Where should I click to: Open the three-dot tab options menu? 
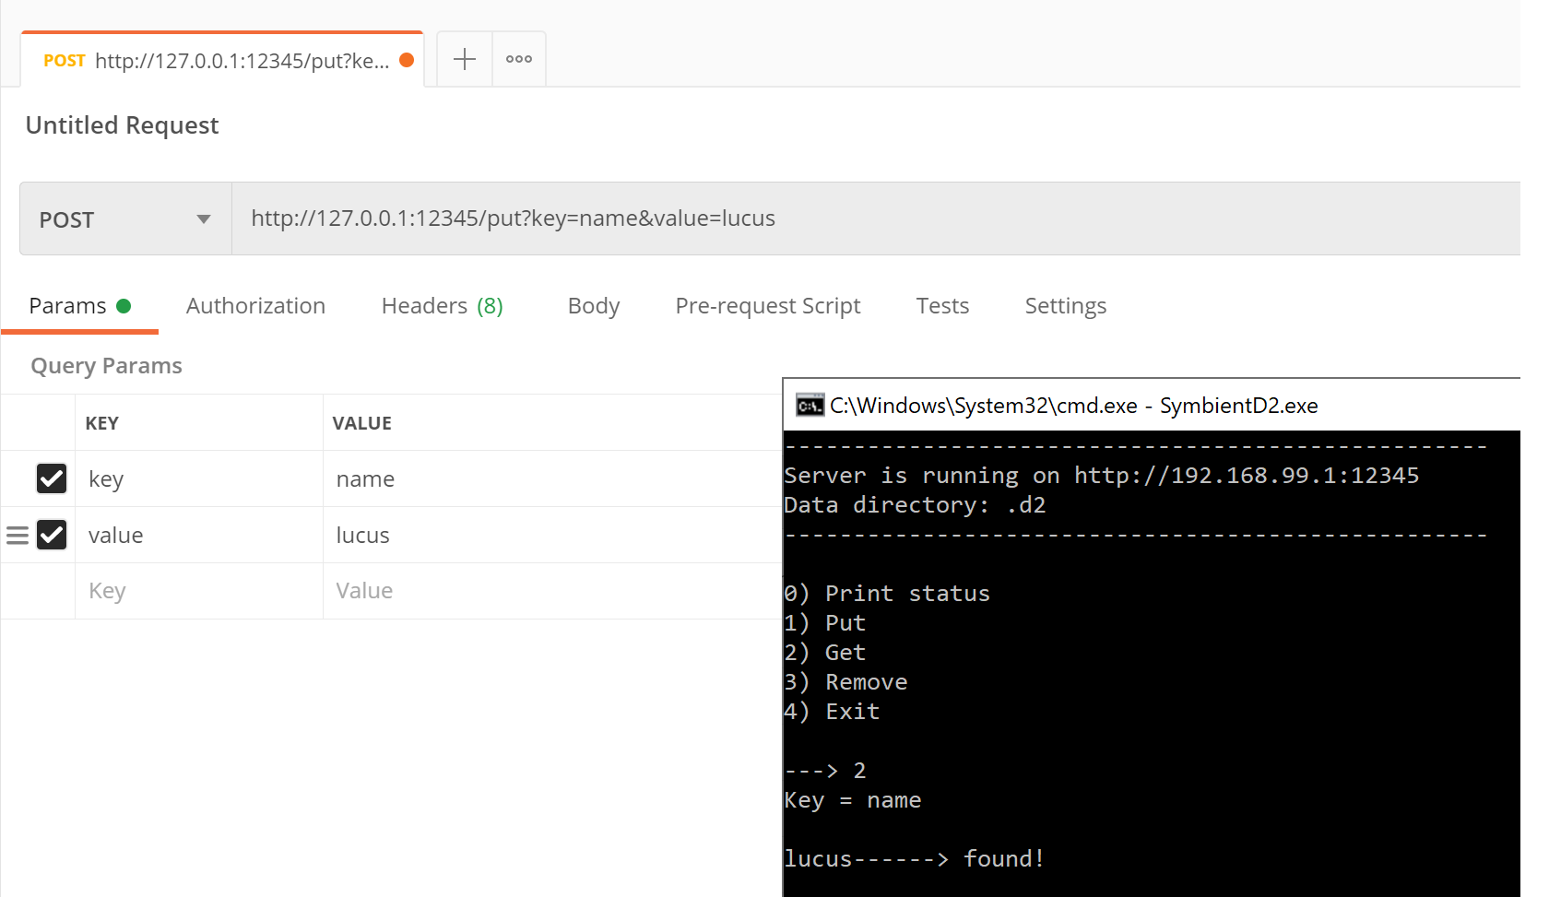[519, 59]
